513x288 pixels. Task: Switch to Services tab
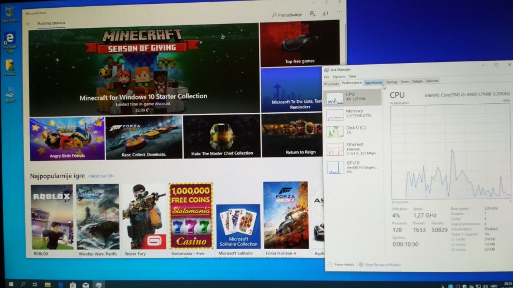432,81
